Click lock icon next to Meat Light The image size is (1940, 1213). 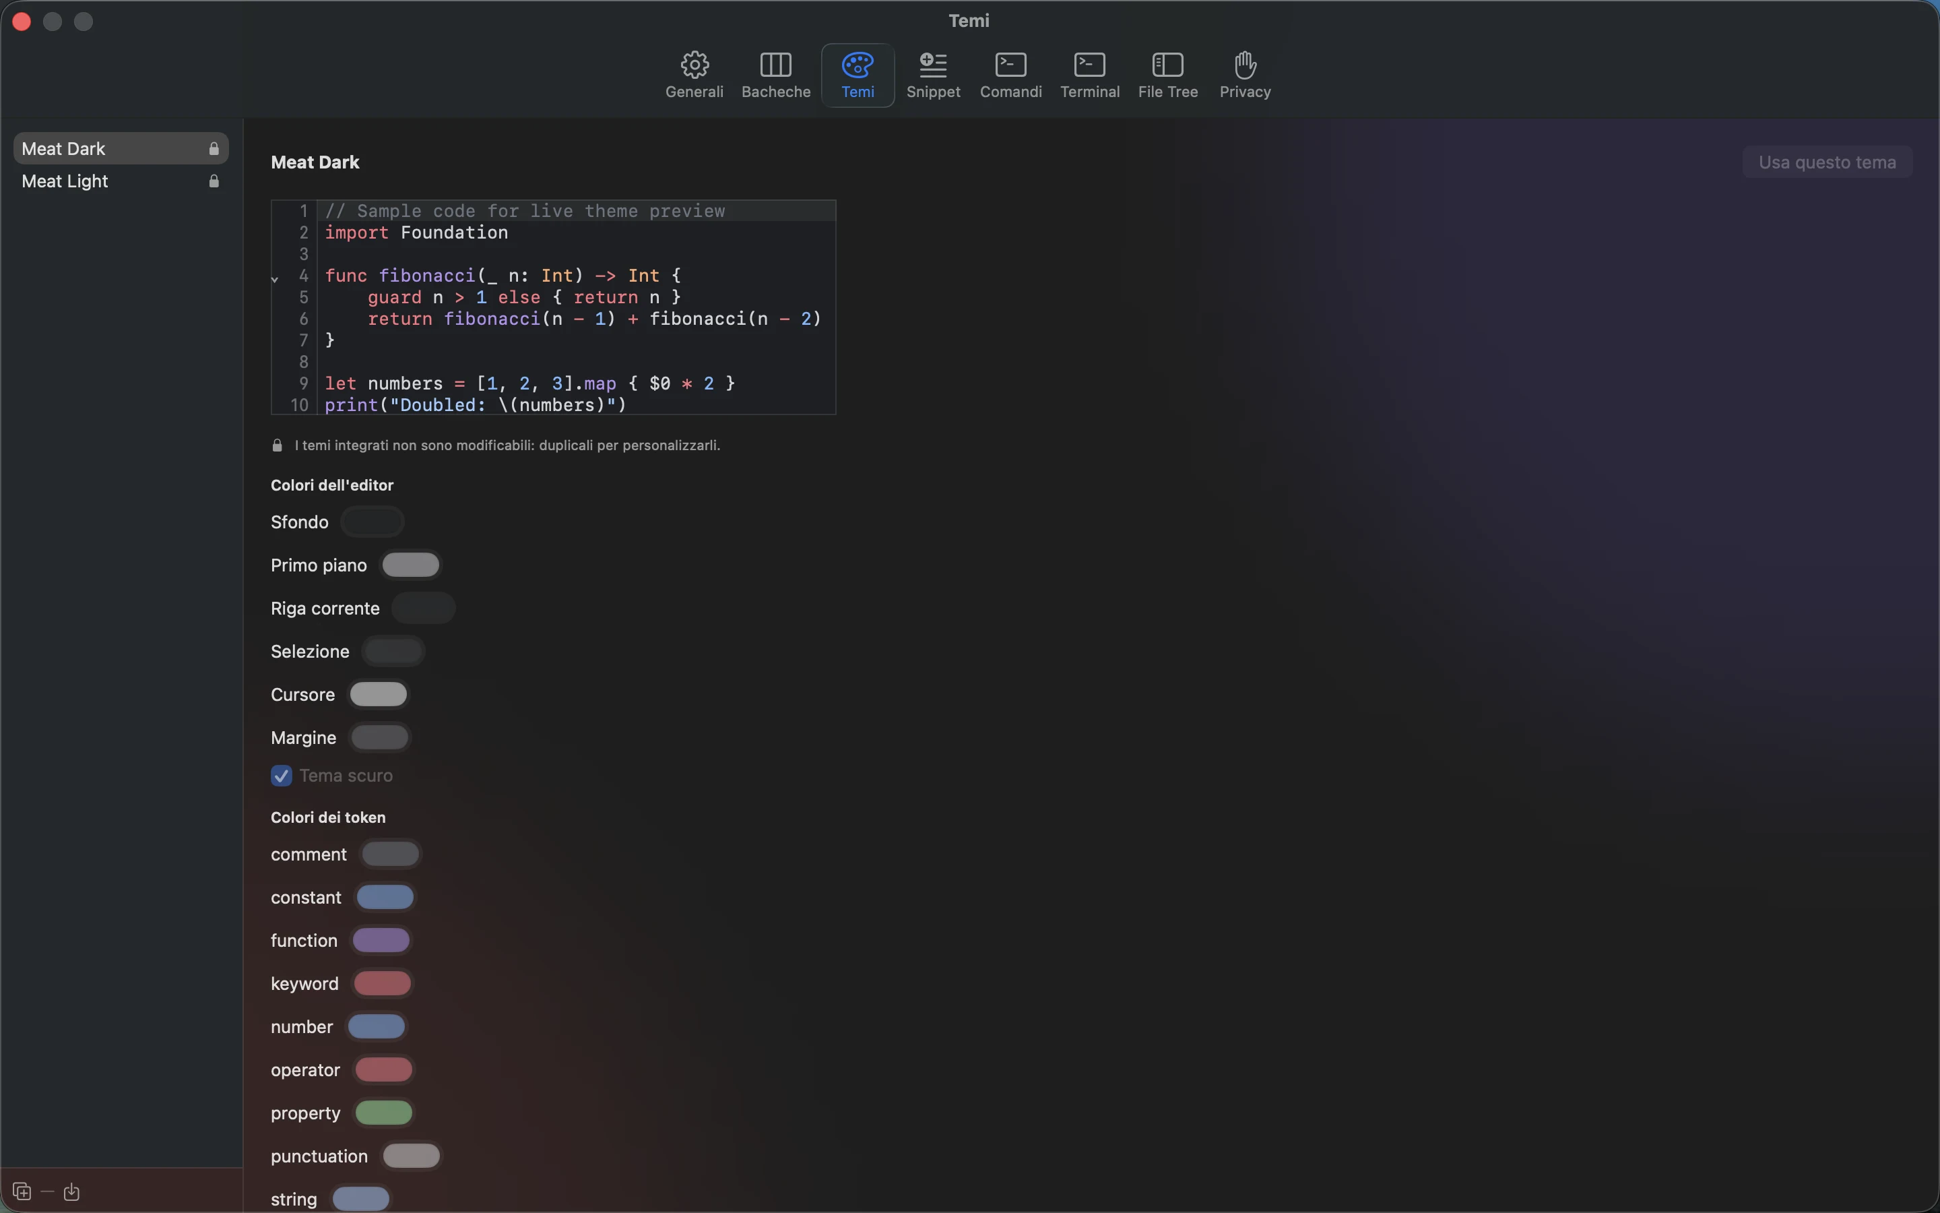click(x=214, y=181)
